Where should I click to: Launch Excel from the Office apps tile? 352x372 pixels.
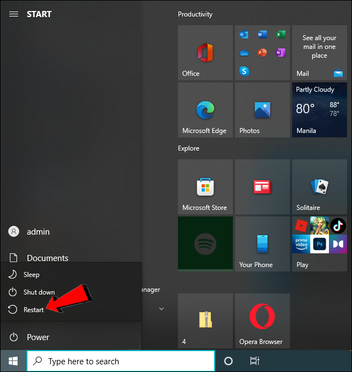(x=281, y=35)
